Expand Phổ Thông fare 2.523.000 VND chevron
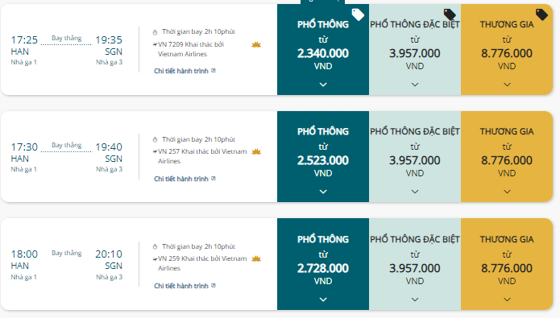Image resolution: width=560 pixels, height=318 pixels. coord(323,192)
